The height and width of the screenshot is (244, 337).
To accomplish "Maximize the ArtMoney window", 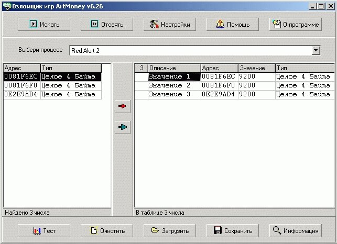I will (x=321, y=6).
